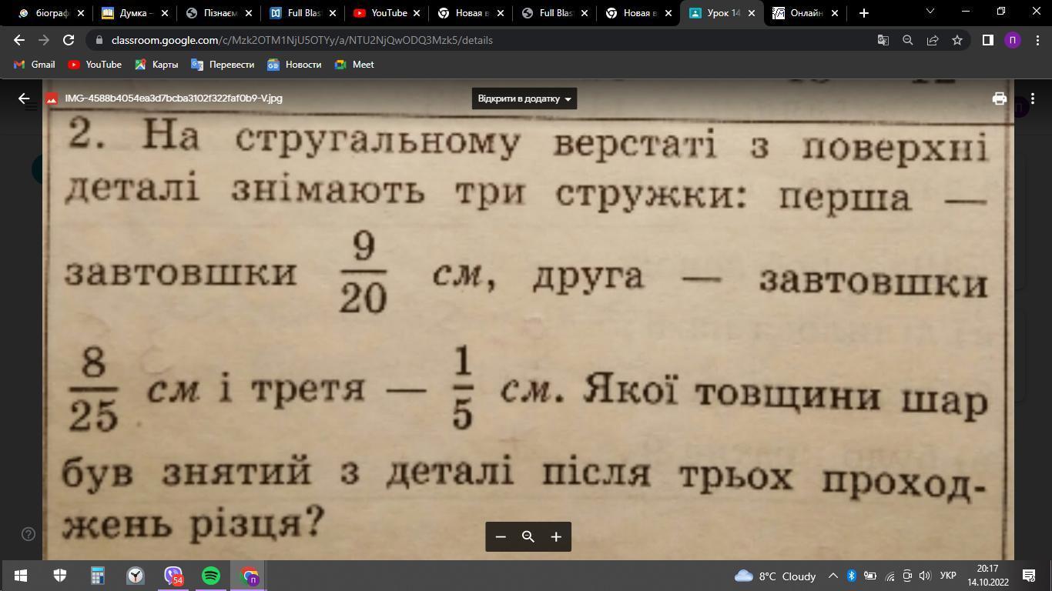This screenshot has width=1052, height=591.
Task: Open network settings from the tray
Action: click(x=890, y=576)
